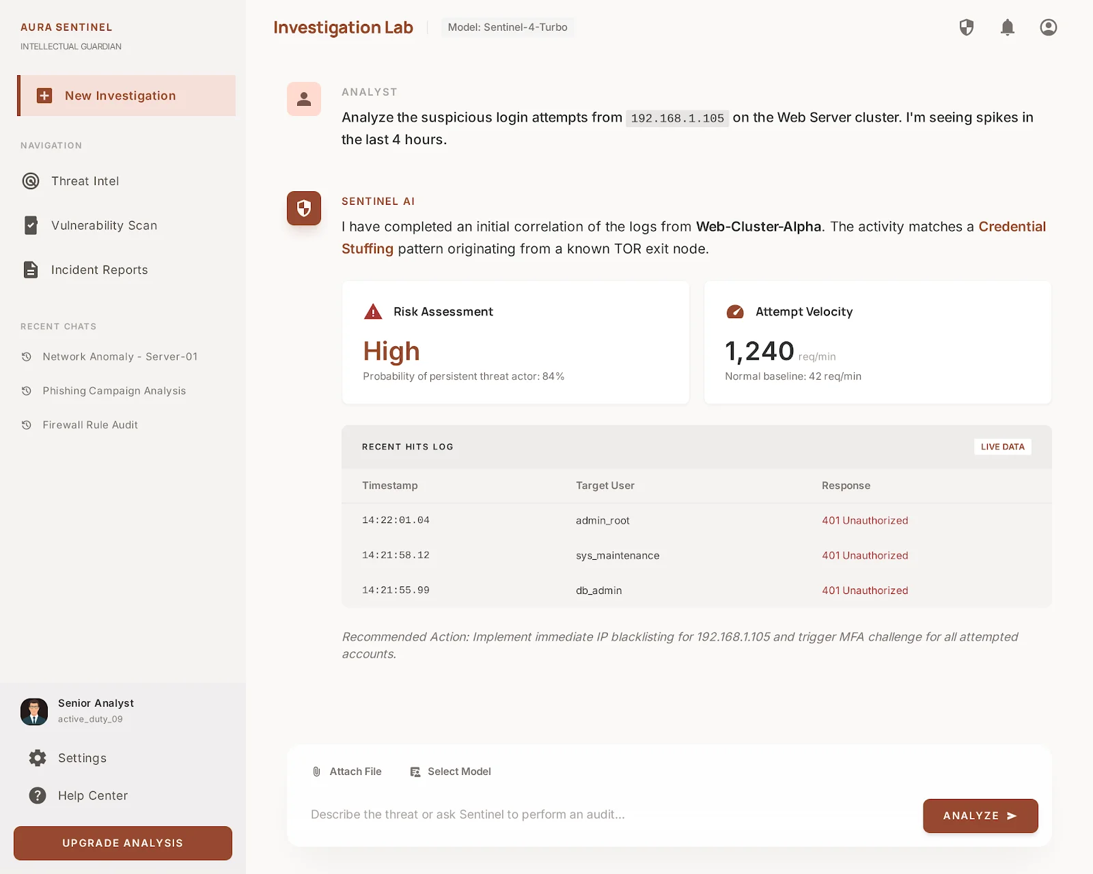Click the Response column header

click(846, 485)
